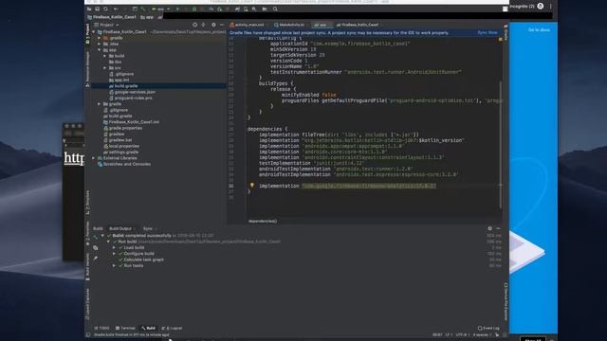
Task: Click the browser three-dot menu icon
Action: pyautogui.click(x=550, y=7)
